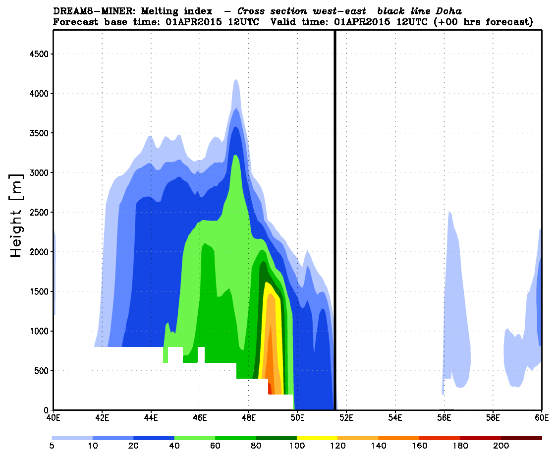Click the legend value 80 label

tap(256, 446)
